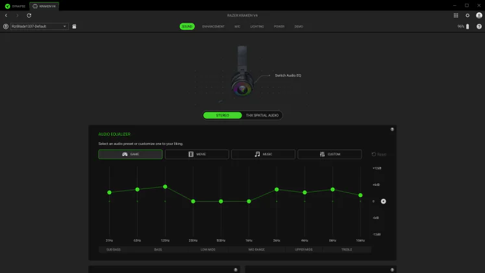
Task: Open Audio Equalizer info tooltip icon
Action: pos(392,129)
